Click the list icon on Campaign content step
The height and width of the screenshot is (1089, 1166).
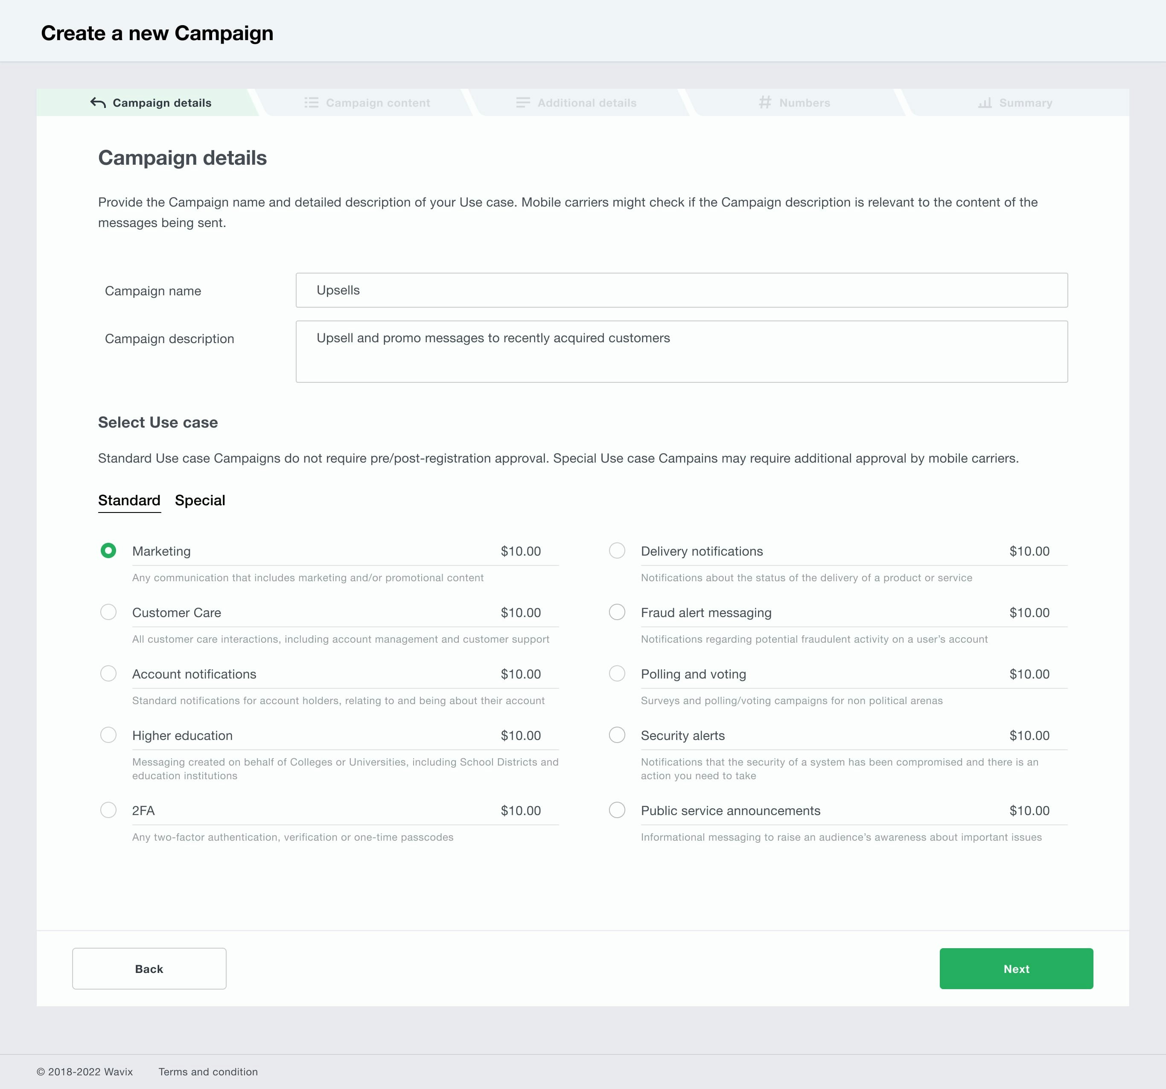pyautogui.click(x=312, y=102)
